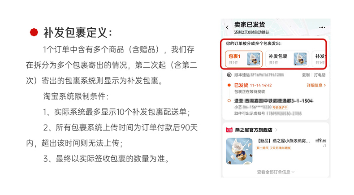Tap the 假一赔四 guarantee tag

[x=262, y=148]
